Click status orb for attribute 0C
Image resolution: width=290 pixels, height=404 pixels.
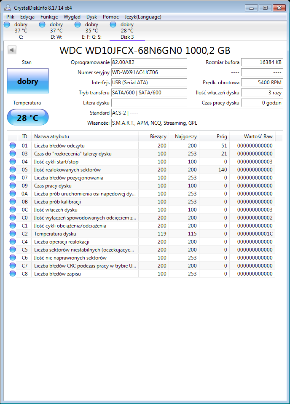(x=13, y=209)
